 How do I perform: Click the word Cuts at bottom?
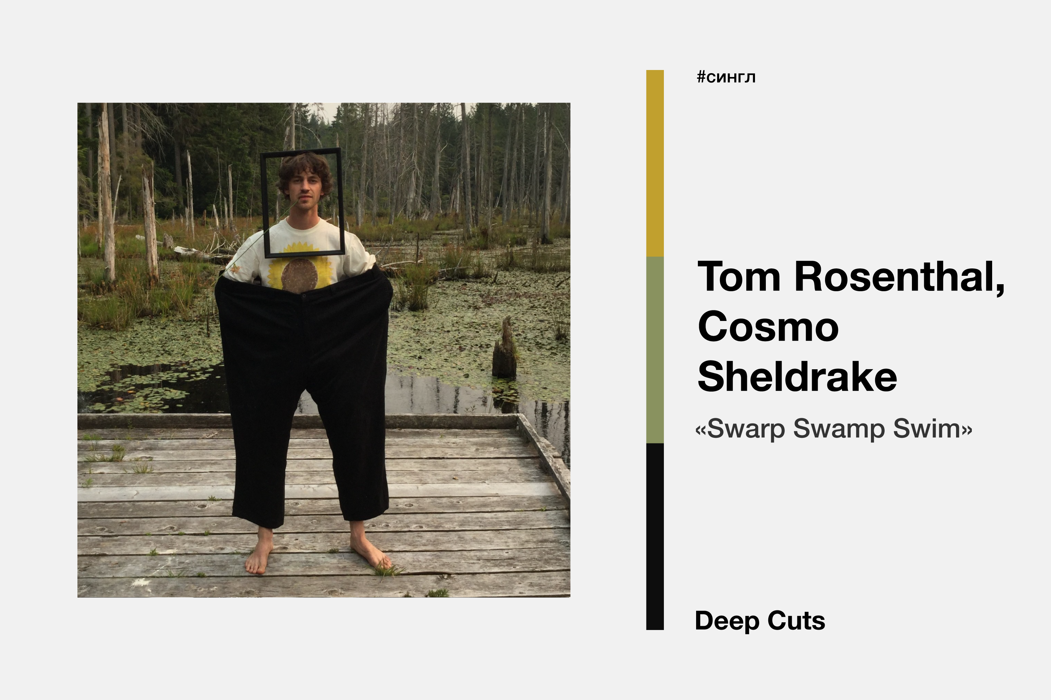pos(796,621)
